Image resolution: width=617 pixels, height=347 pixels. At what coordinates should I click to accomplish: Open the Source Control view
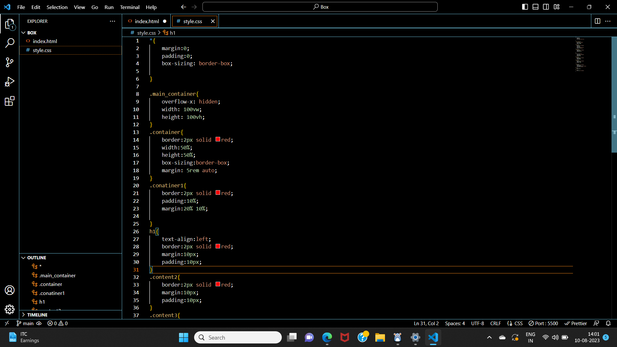point(10,62)
